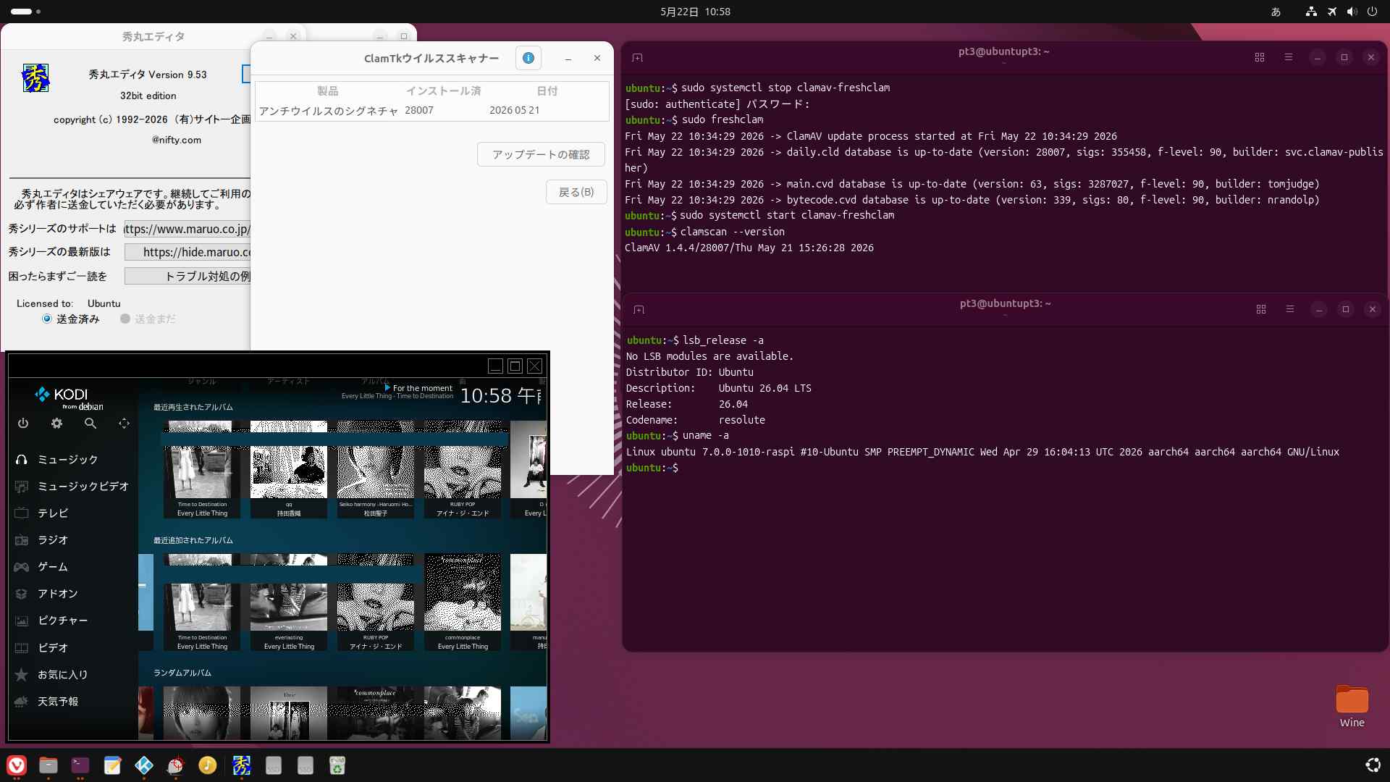Open Kodi settings gear icon
1390x782 pixels.
tap(56, 424)
